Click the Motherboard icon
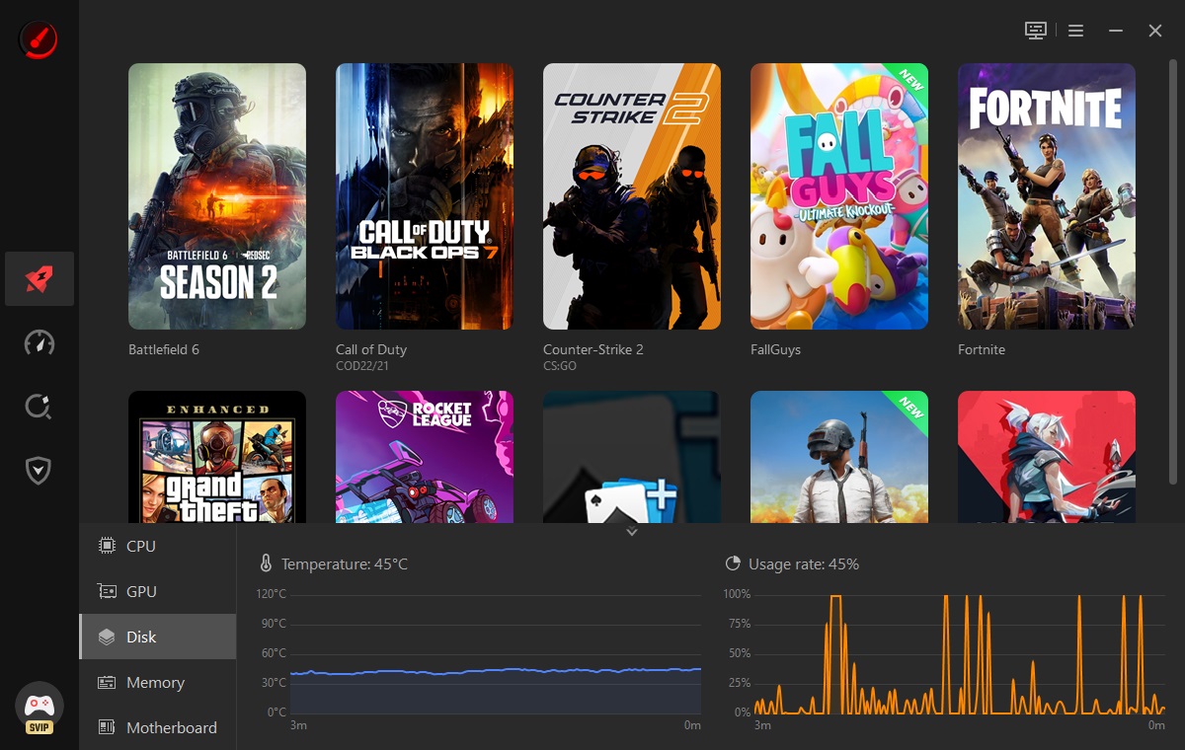This screenshot has width=1185, height=750. tap(108, 727)
